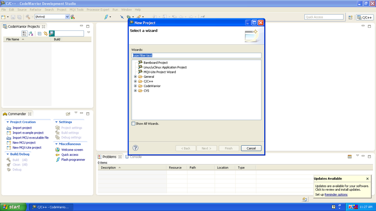Click C/C++ perspective button
Screen dimensions: 376x211
point(365,18)
